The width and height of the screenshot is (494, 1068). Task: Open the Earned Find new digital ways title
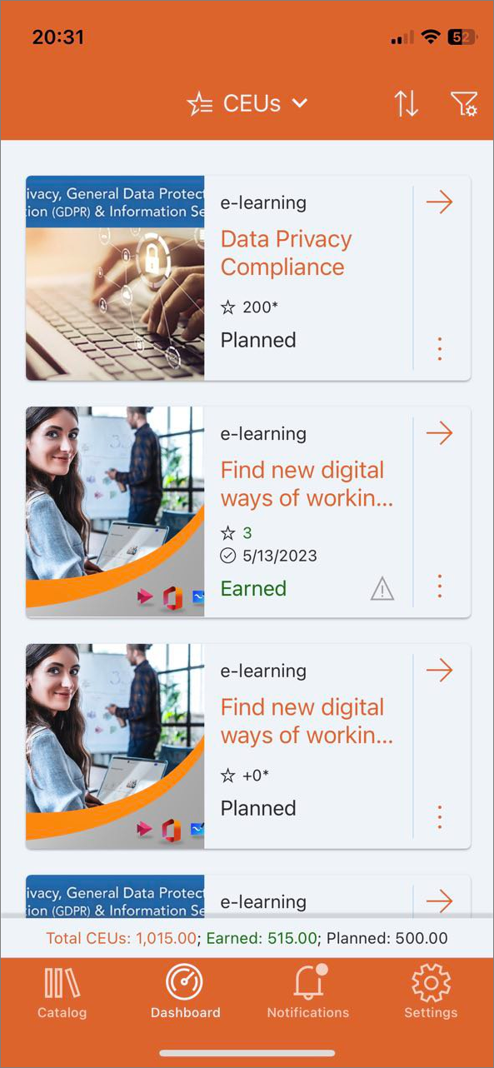pos(307,484)
